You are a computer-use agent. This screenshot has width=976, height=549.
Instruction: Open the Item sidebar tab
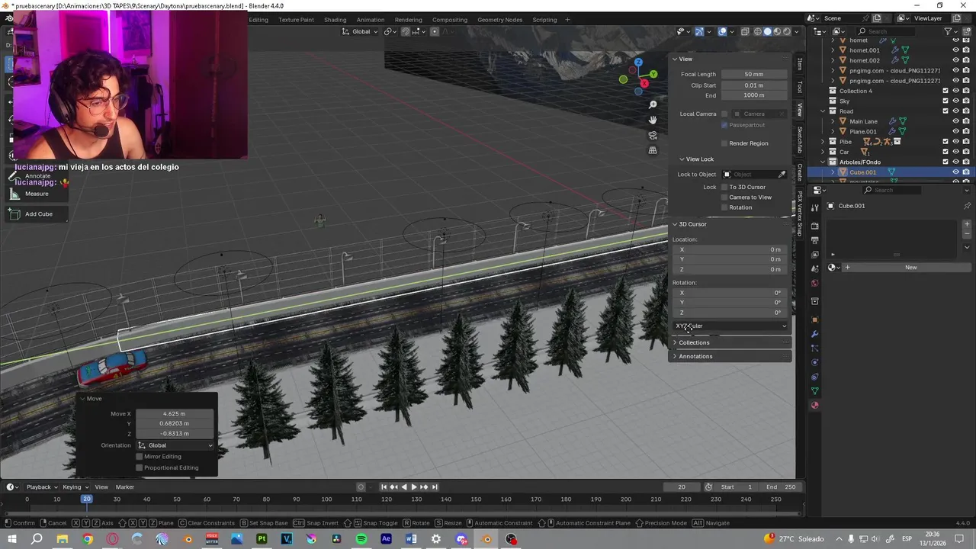800,64
